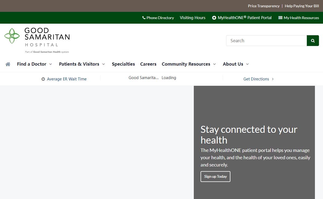Open the Find a Doctor menu
This screenshot has width=323, height=199.
(x=31, y=64)
